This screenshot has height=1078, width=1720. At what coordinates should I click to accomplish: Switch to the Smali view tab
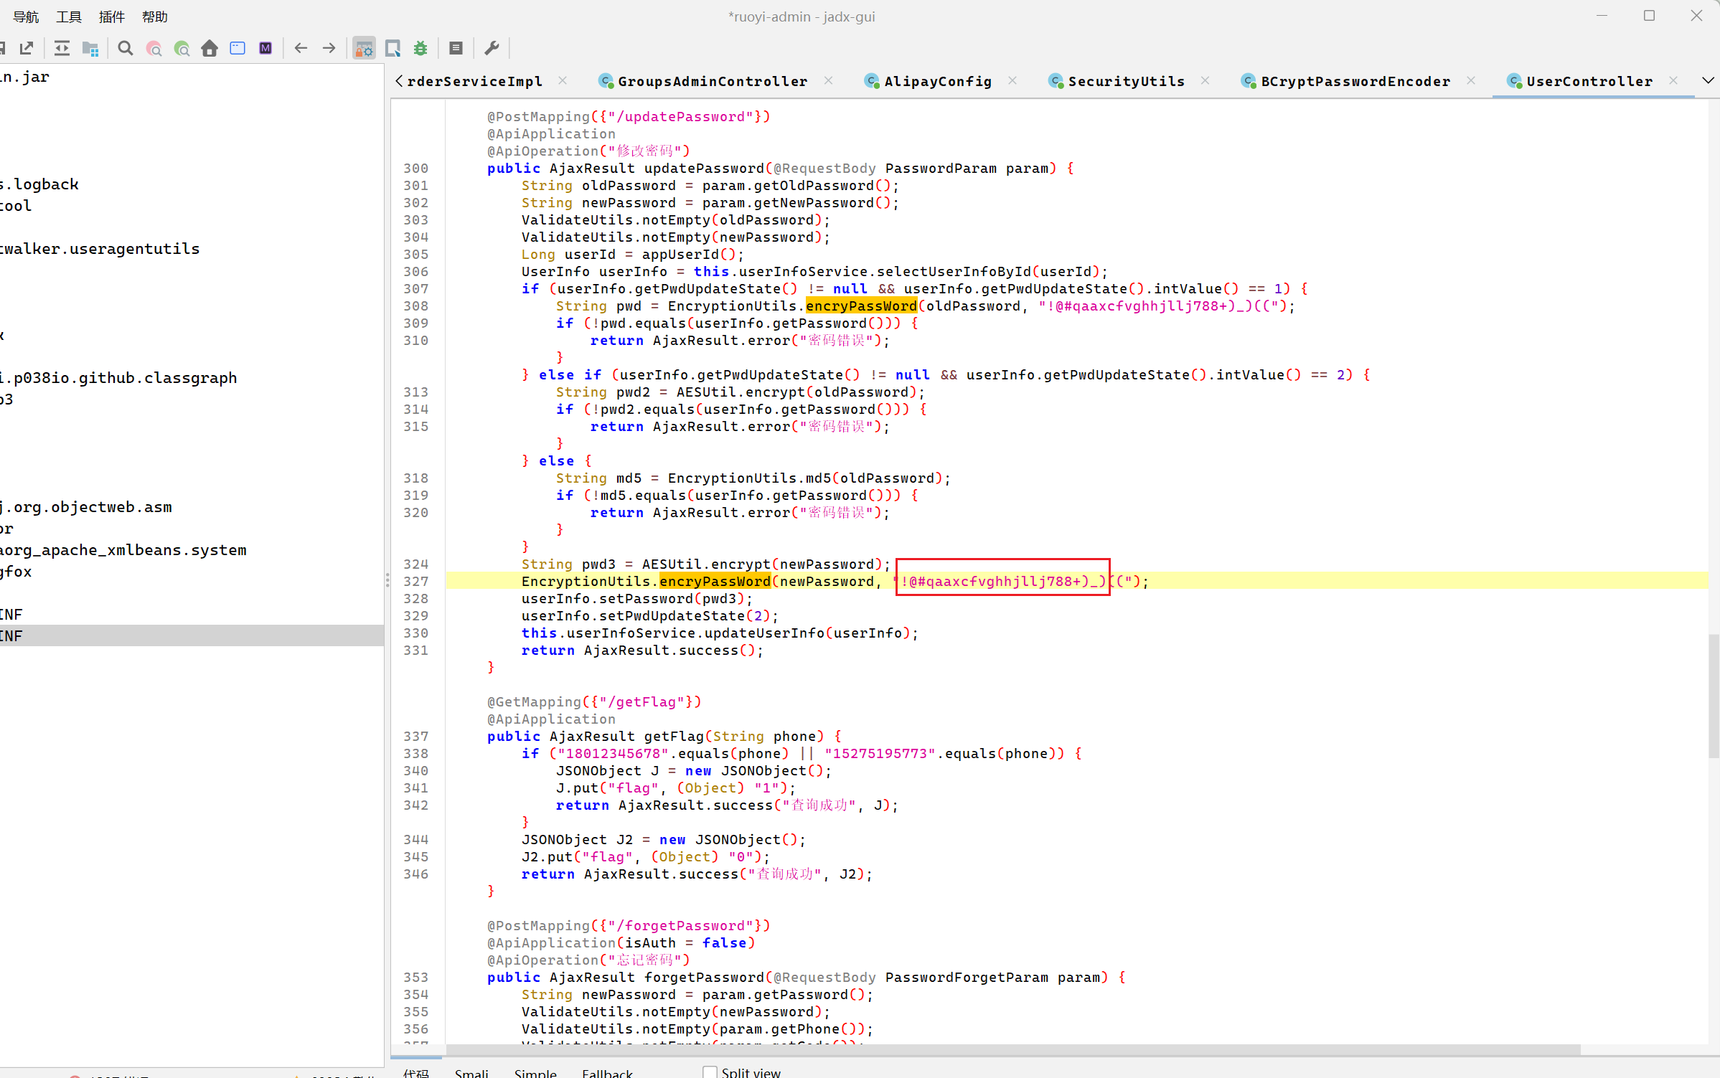coord(471,1072)
